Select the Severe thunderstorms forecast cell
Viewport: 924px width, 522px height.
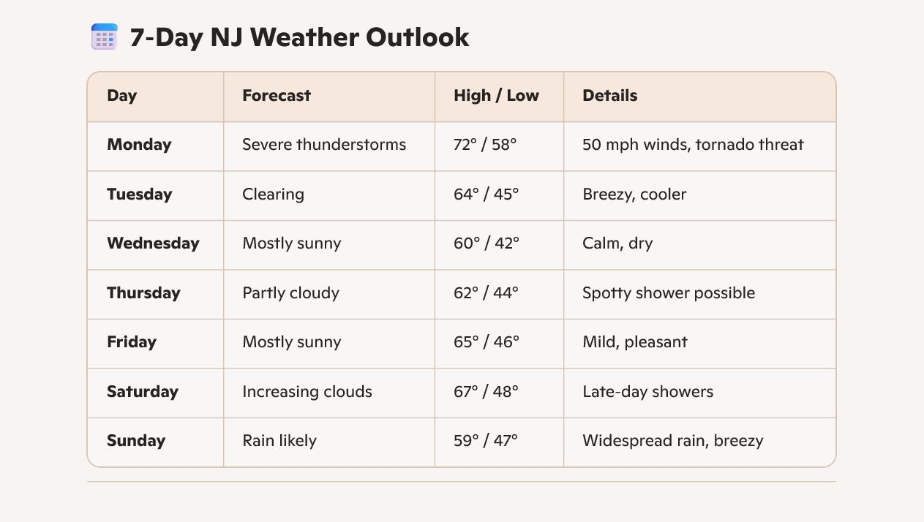pyautogui.click(x=324, y=145)
